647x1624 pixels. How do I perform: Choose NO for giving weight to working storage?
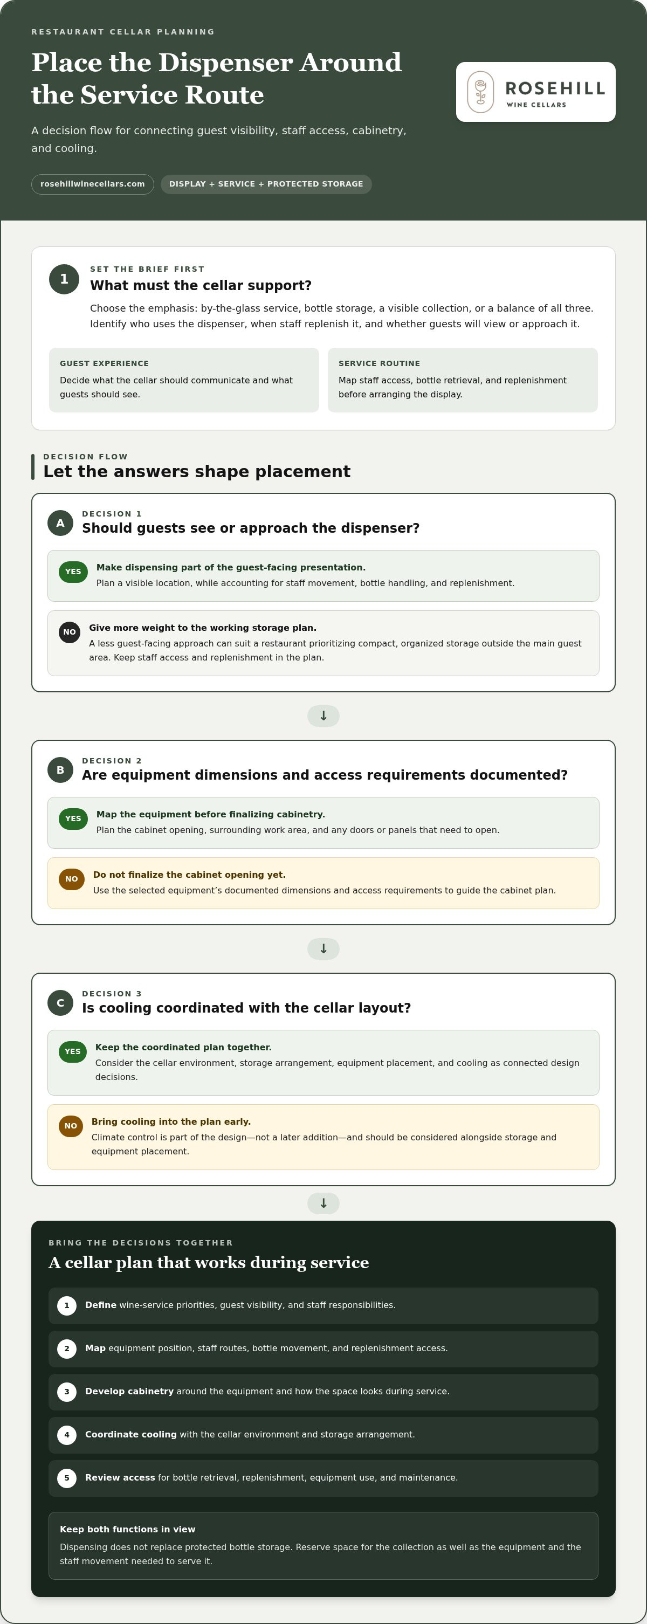70,632
